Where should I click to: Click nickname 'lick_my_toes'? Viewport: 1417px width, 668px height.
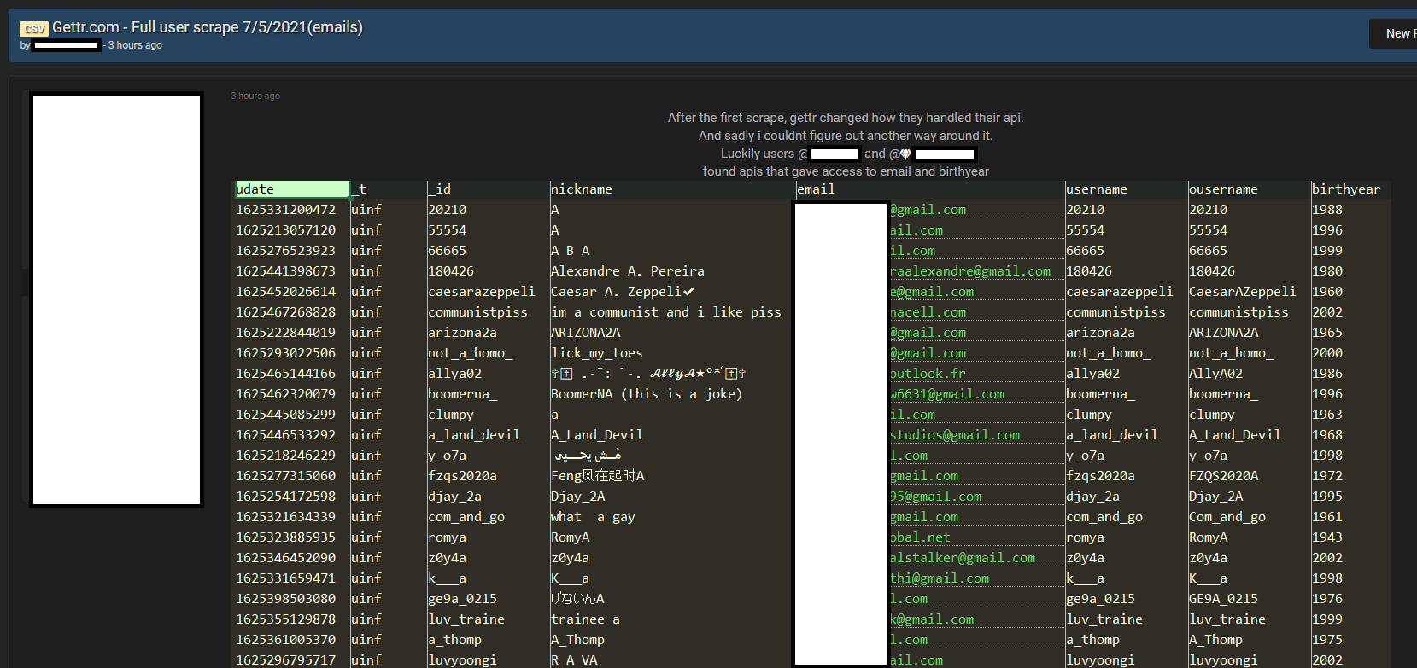(597, 353)
